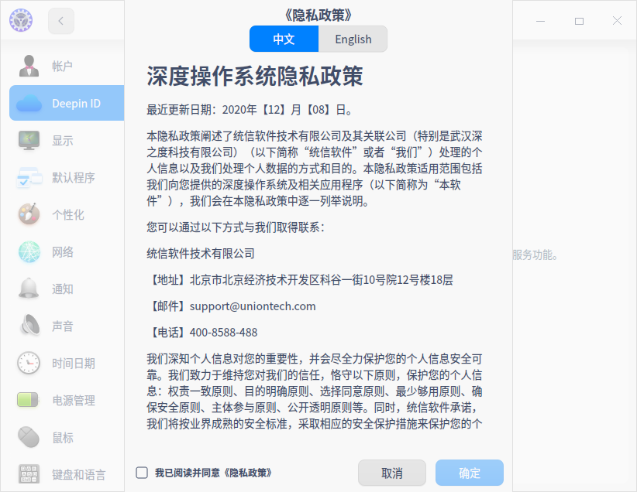This screenshot has height=492, width=637.
Task: Minimize the Control Center window
Action: 540,21
